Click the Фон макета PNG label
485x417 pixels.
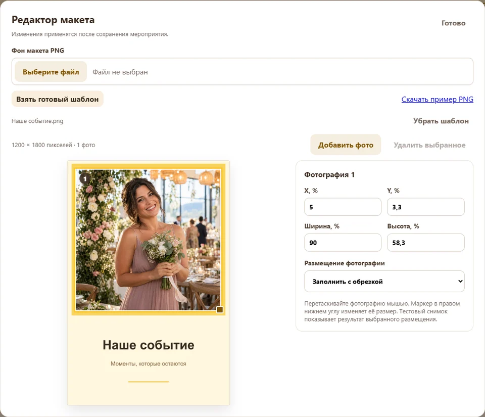[x=38, y=51]
